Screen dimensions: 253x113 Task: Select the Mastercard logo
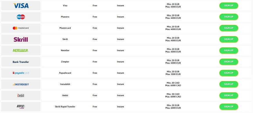point(21,28)
